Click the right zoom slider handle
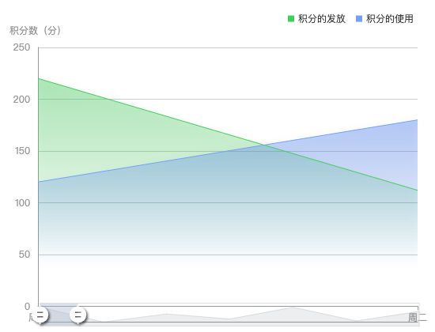The width and height of the screenshot is (435, 332). pos(78,315)
